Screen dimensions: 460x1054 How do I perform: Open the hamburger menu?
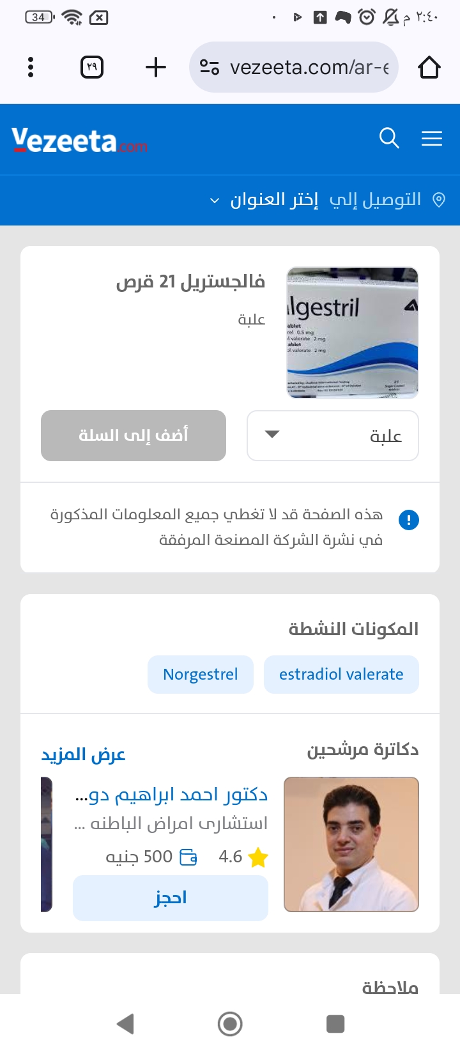432,138
